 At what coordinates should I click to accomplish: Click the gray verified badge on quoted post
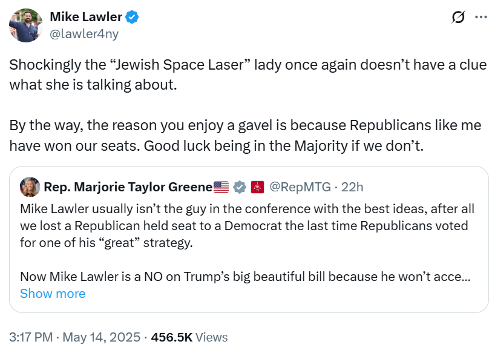pyautogui.click(x=240, y=187)
